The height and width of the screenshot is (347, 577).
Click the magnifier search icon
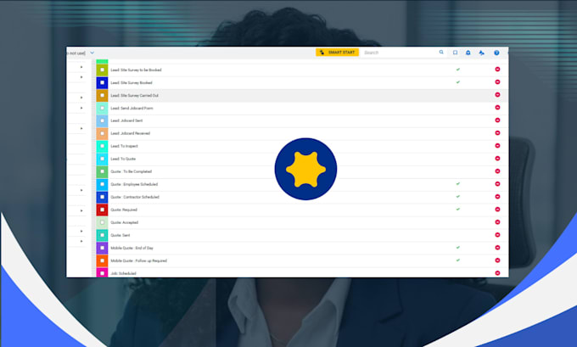pos(441,53)
